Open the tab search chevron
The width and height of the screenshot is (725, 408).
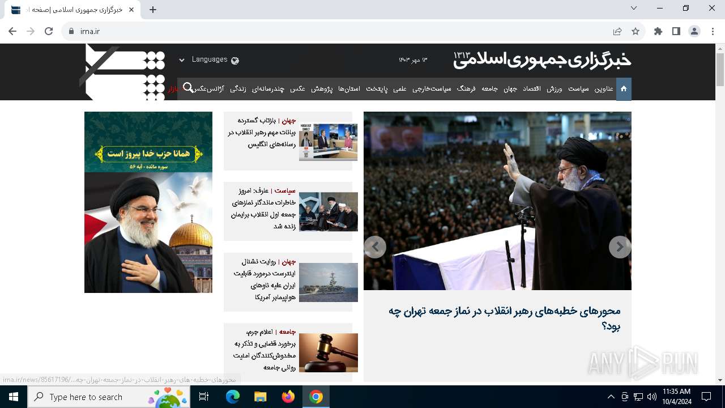pyautogui.click(x=634, y=8)
